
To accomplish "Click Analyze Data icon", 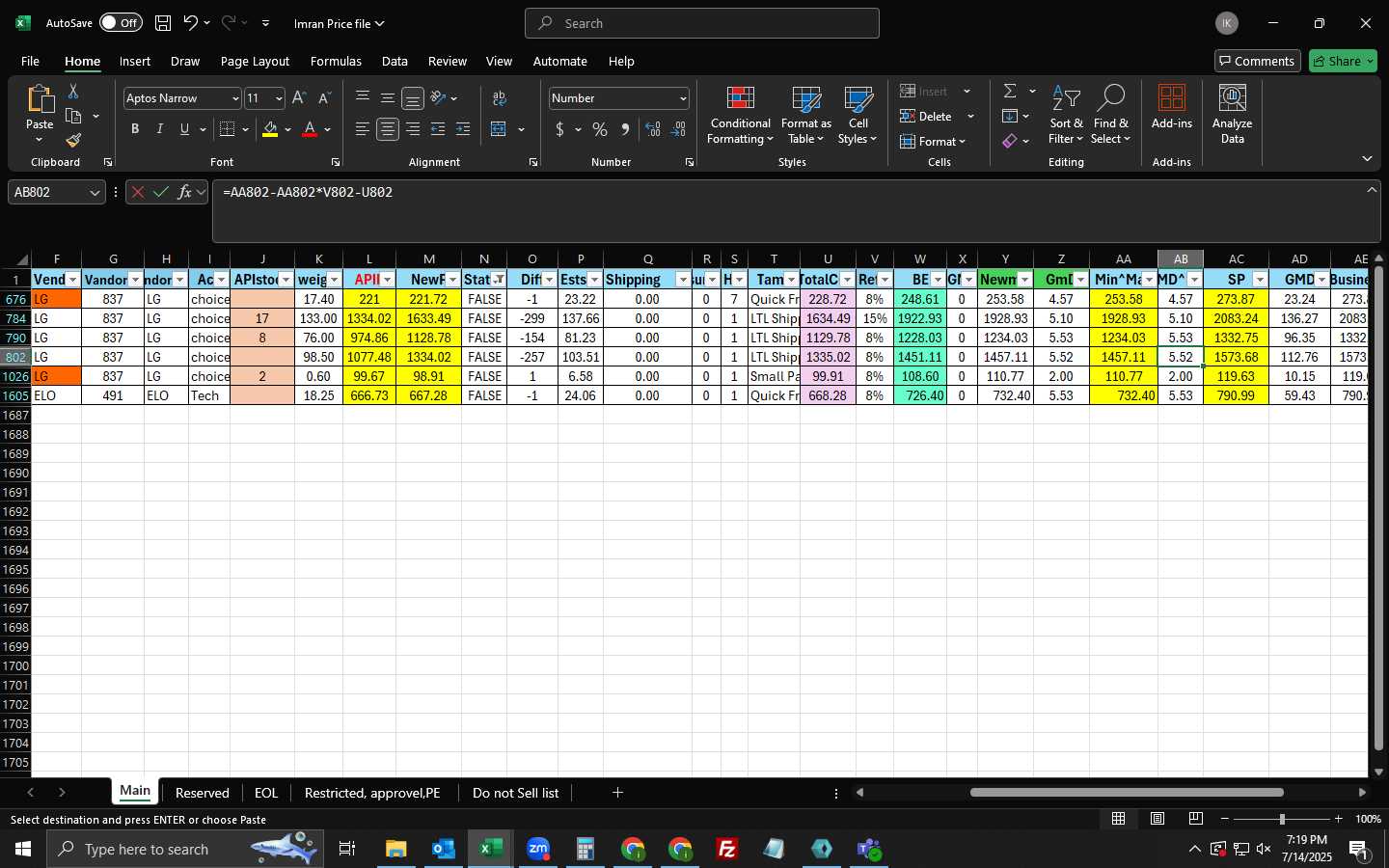I will click(x=1233, y=115).
